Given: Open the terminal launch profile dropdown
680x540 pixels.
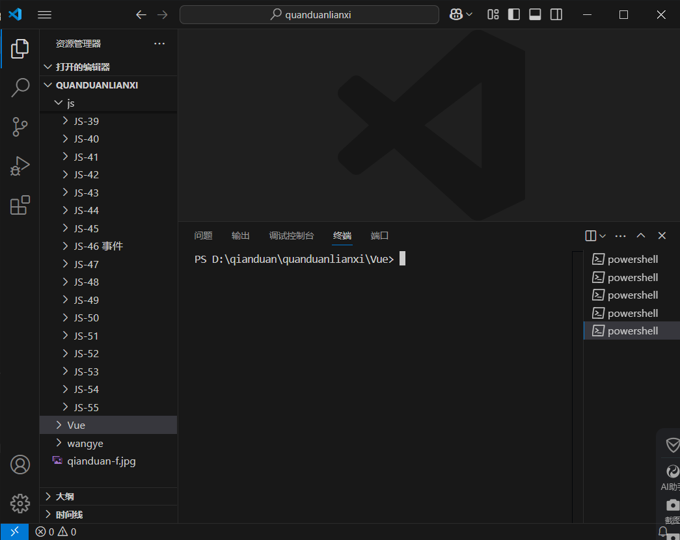Looking at the screenshot, I should (603, 236).
